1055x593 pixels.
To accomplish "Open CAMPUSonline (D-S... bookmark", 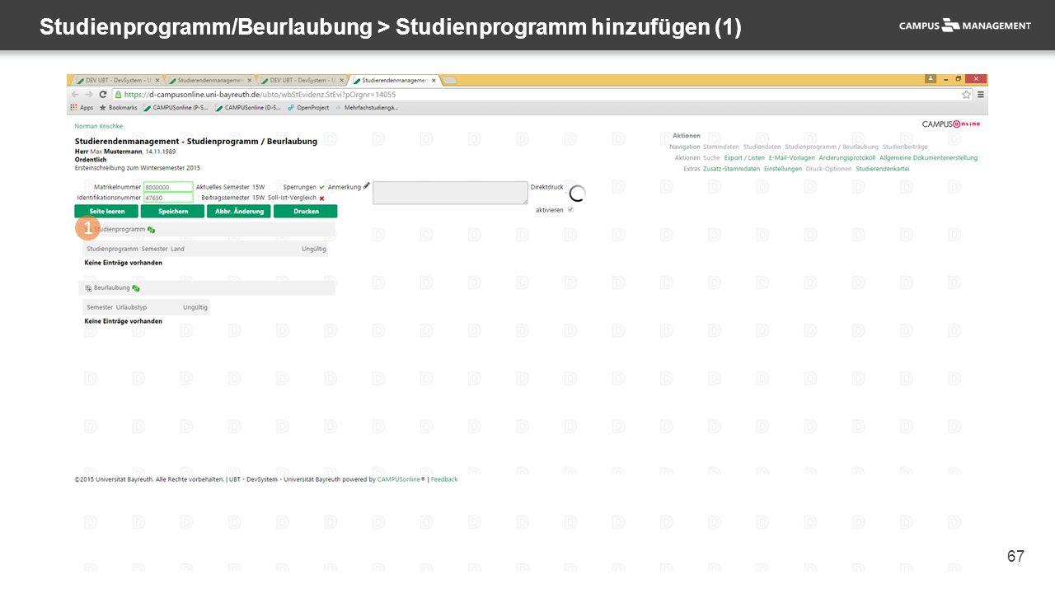I will coord(247,107).
